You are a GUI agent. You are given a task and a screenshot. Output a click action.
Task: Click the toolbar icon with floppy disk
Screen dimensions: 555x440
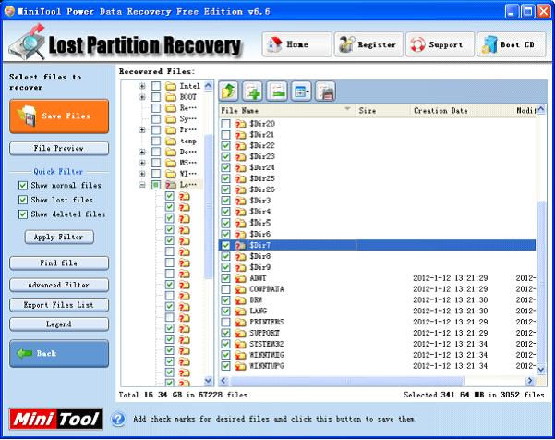(x=325, y=92)
